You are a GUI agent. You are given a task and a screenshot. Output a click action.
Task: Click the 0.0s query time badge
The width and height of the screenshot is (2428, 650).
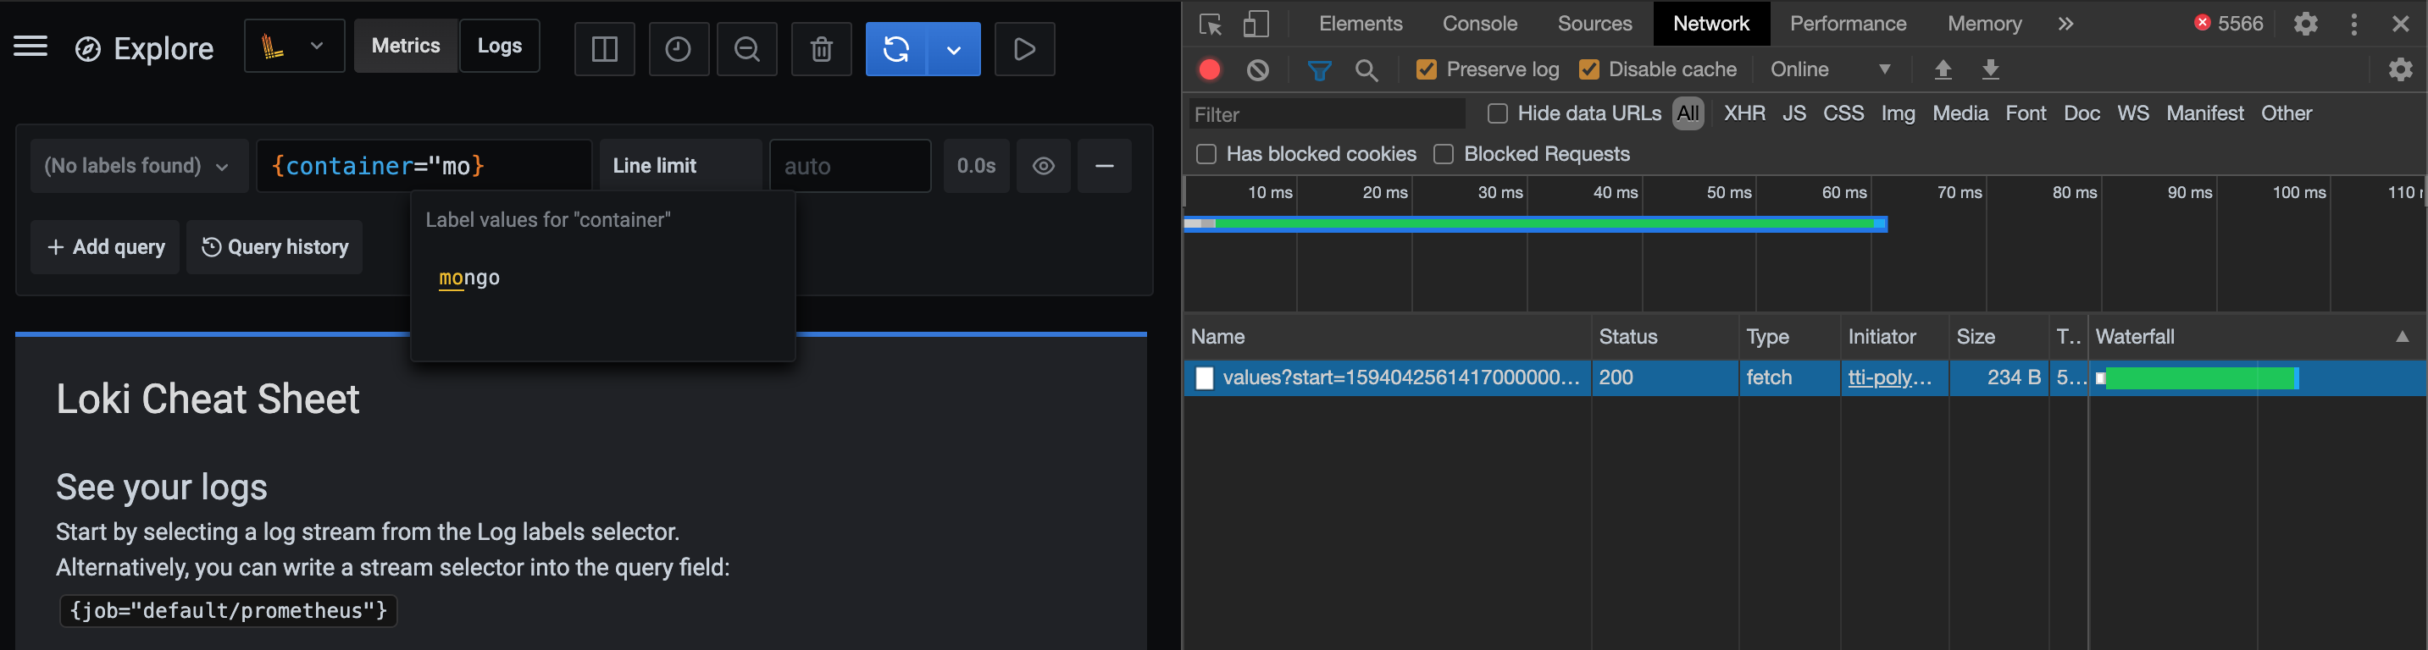point(977,166)
